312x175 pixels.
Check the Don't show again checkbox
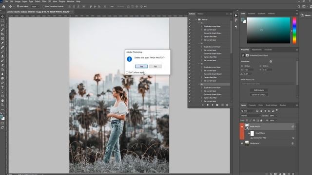click(x=127, y=72)
